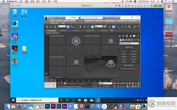Open the Rendering menu

[x=122, y=21]
